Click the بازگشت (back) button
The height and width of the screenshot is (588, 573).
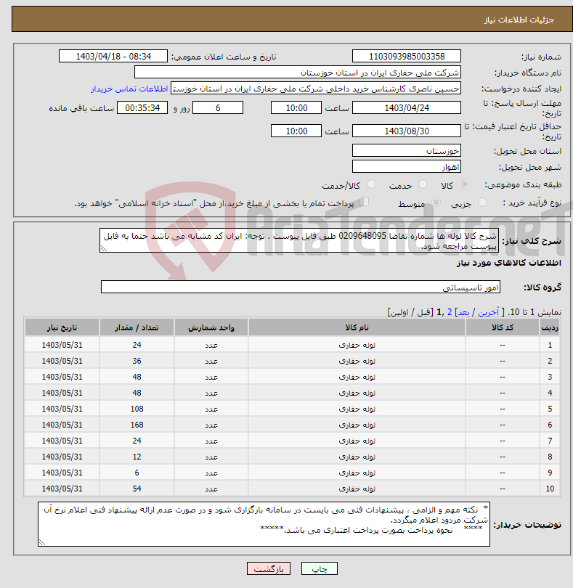coord(268,568)
